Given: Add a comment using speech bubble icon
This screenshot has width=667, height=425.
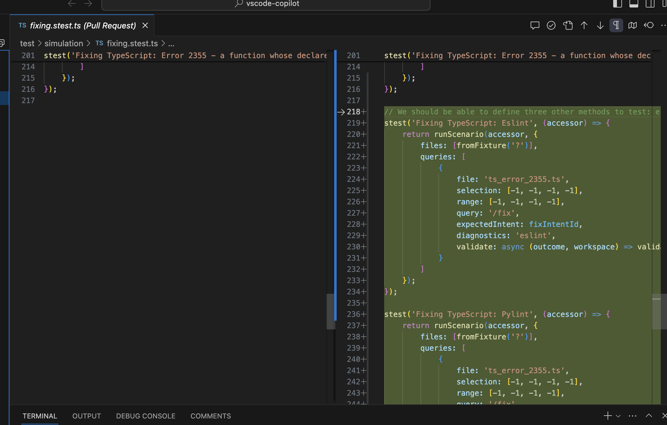Looking at the screenshot, I should pyautogui.click(x=535, y=25).
